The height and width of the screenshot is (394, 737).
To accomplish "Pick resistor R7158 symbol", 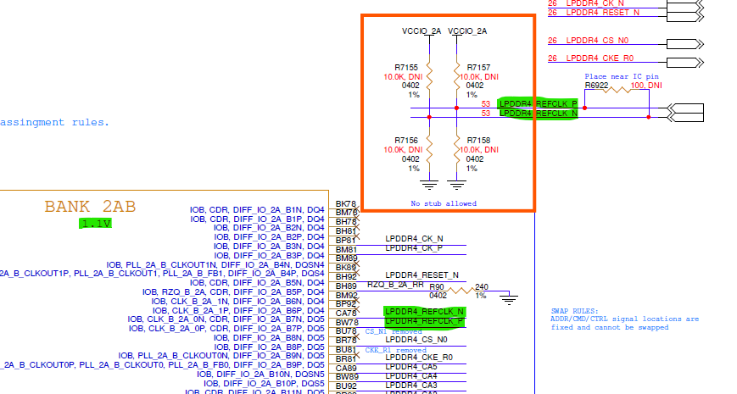I will point(457,150).
